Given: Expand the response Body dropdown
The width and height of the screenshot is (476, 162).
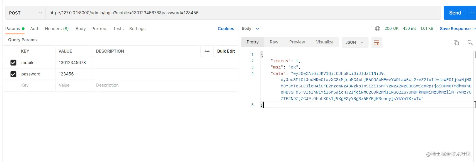Looking at the screenshot, I should (251, 28).
